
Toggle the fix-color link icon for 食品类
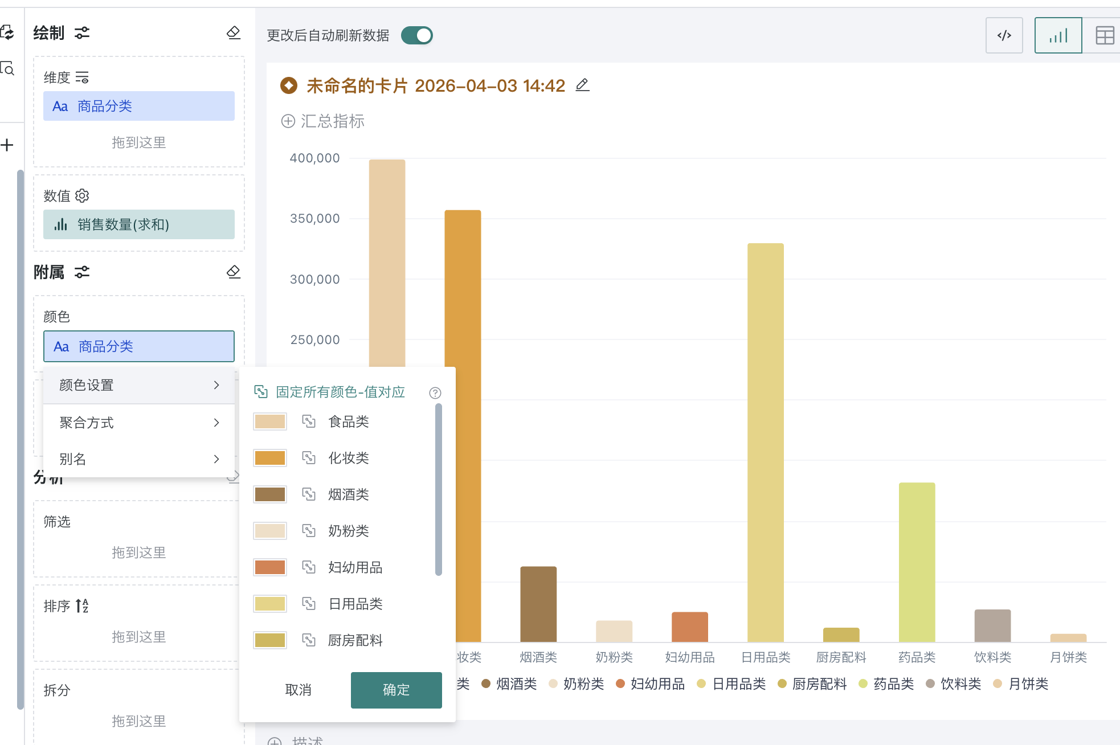309,421
